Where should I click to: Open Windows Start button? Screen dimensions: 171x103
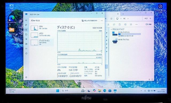[x=58, y=91]
